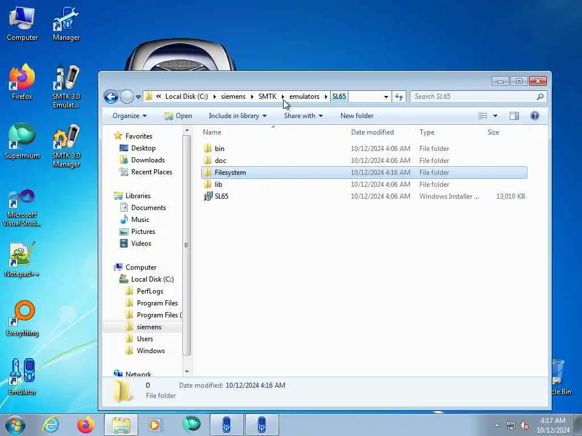Open the view options dropdown arrow
This screenshot has height=436, width=582.
[495, 116]
